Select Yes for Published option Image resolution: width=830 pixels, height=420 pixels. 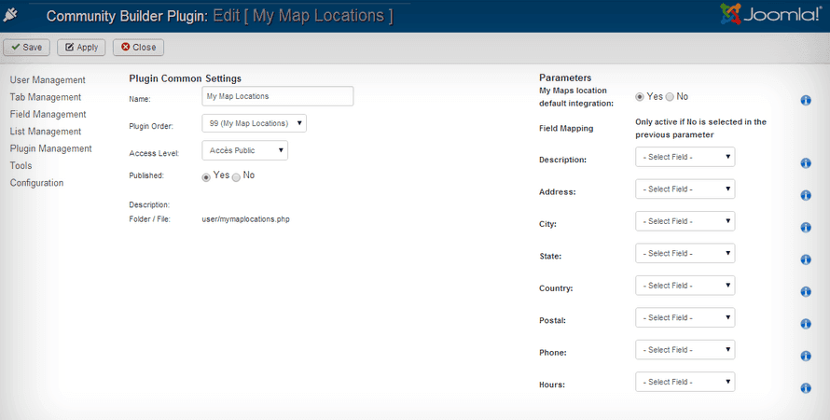click(207, 176)
